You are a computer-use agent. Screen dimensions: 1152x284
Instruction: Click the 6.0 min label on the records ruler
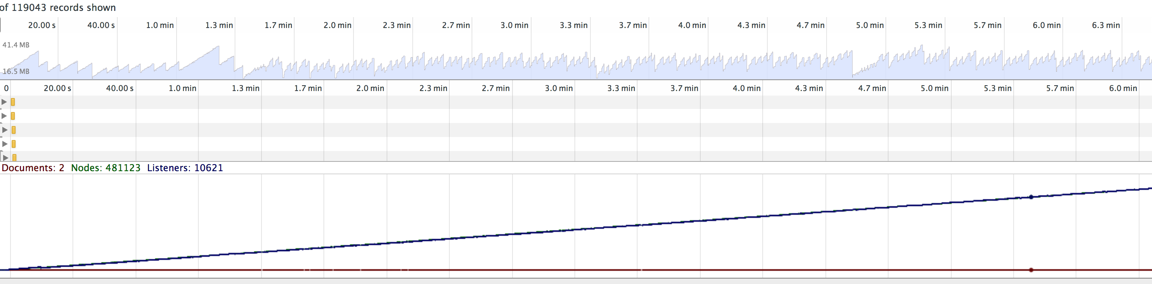point(1123,88)
